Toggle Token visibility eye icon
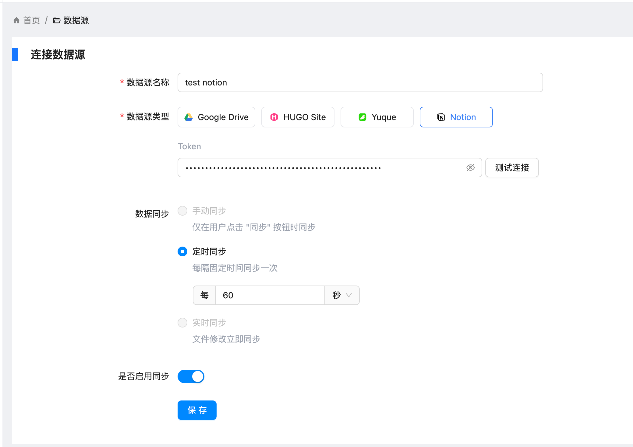The image size is (633, 447). coord(471,168)
